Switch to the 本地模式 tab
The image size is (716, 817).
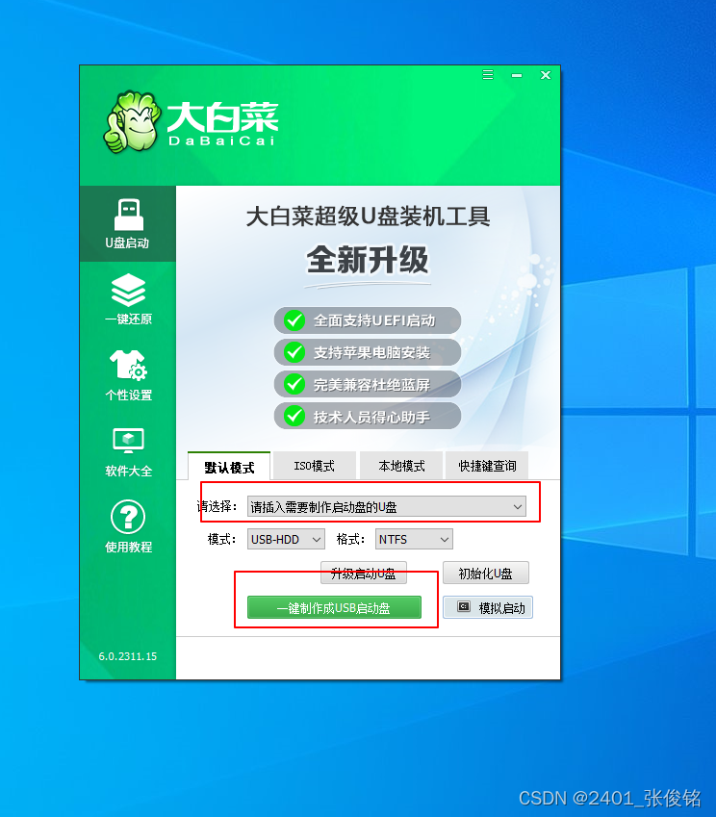click(400, 466)
